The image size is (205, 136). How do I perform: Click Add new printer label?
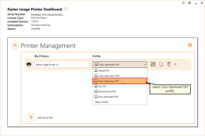pyautogui.click(x=45, y=118)
